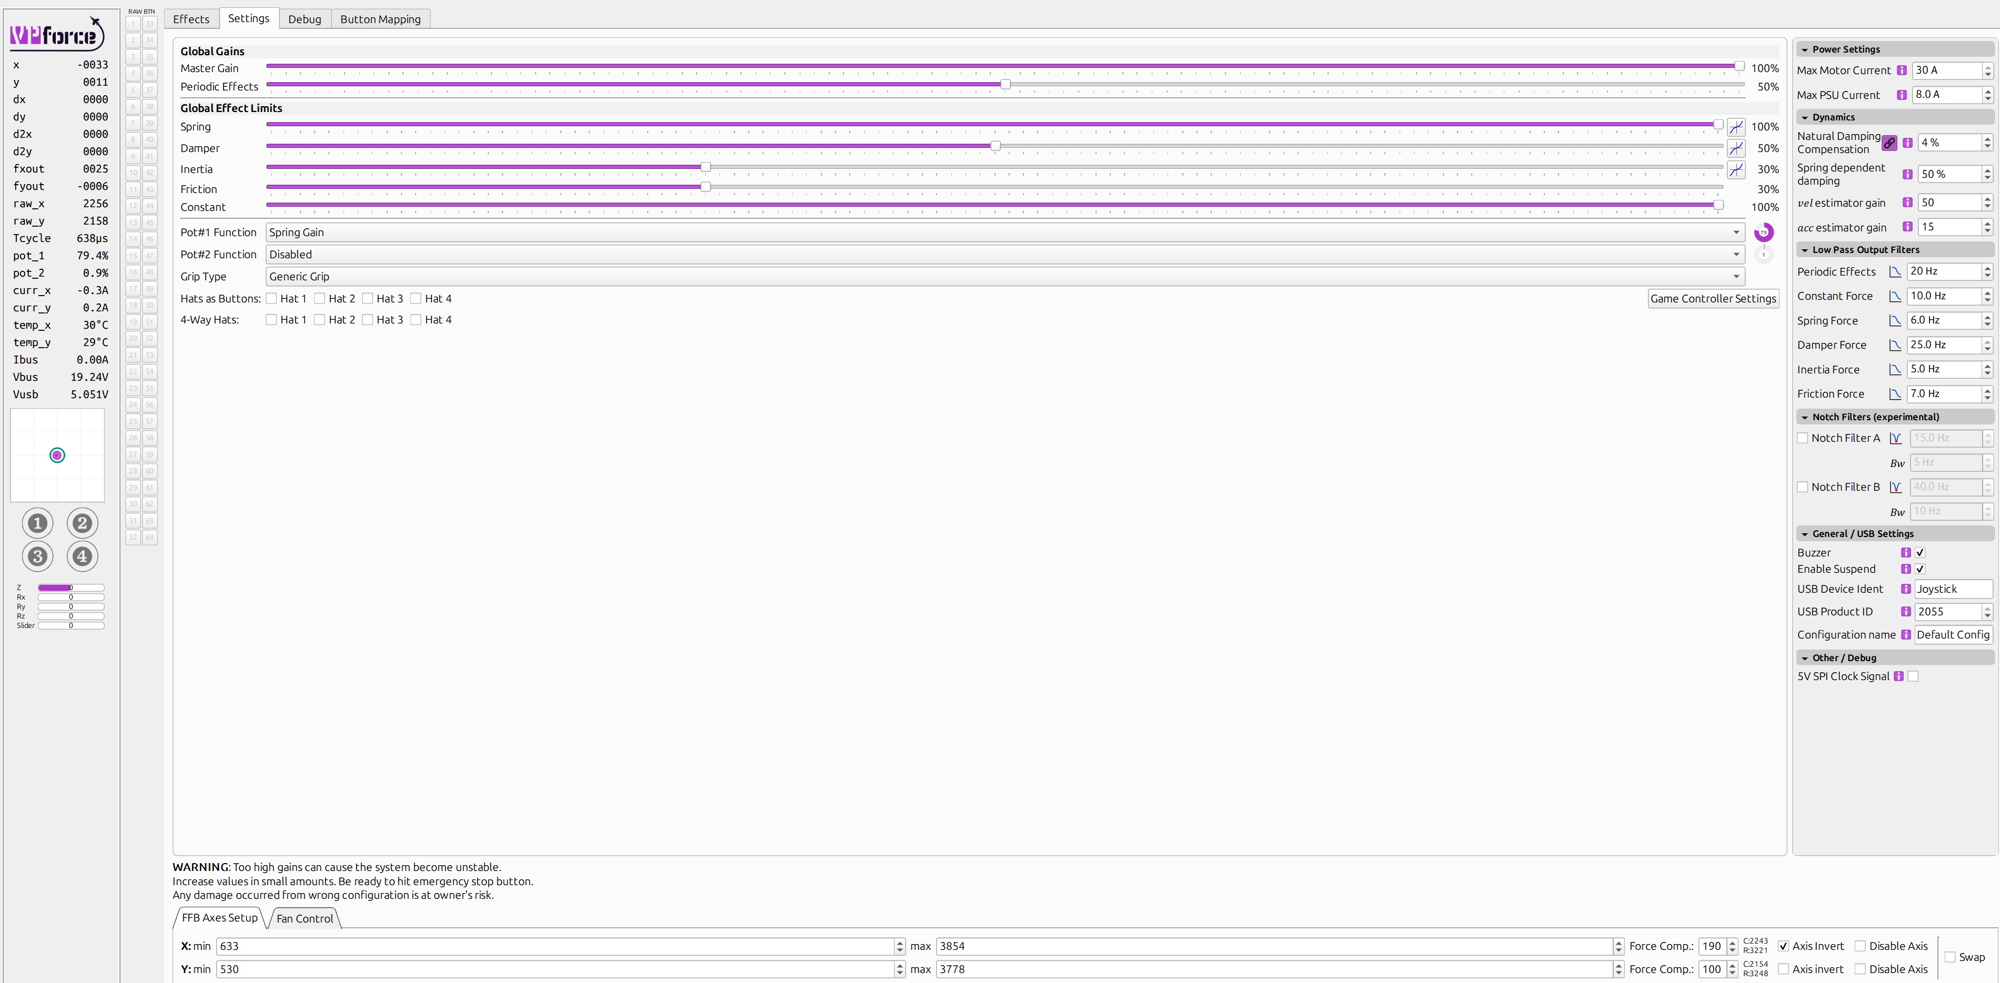Screen dimensions: 2000x983
Task: Open Fan Control tab
Action: pos(304,919)
